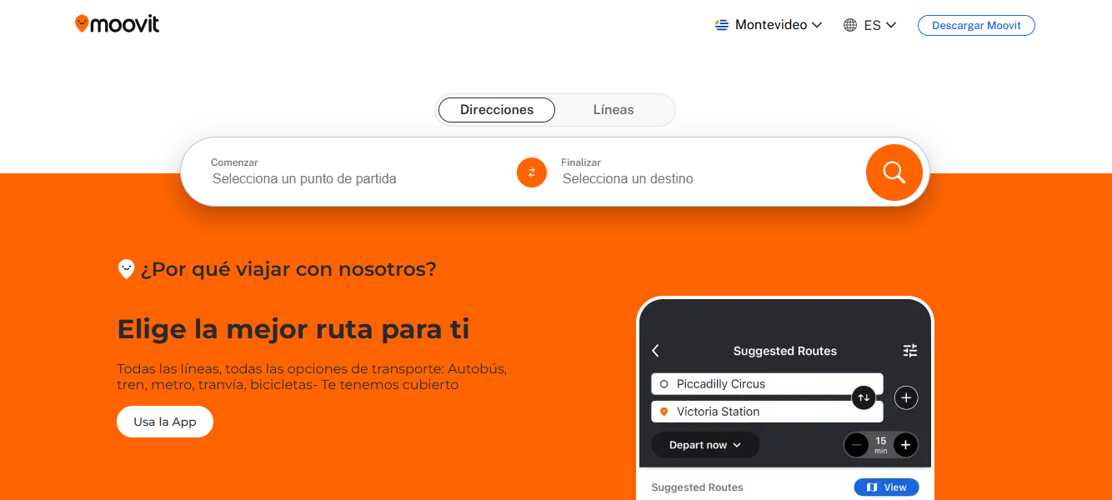Click the orange search magnifier button

coord(894,172)
